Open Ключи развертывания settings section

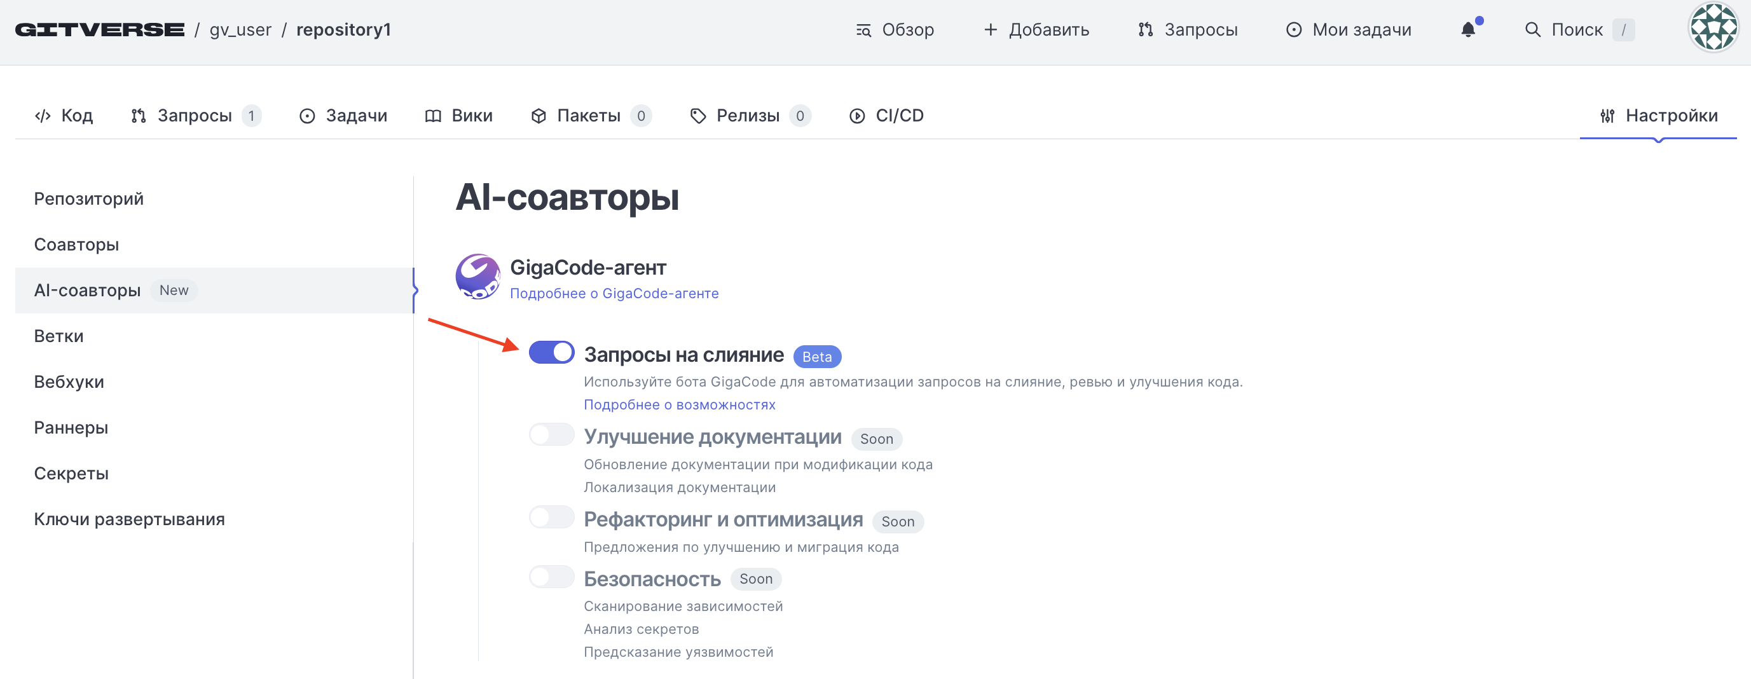tap(214, 519)
